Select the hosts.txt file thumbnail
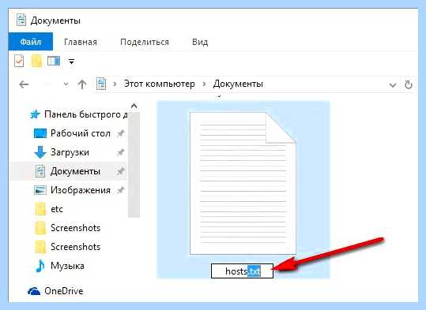 (243, 183)
